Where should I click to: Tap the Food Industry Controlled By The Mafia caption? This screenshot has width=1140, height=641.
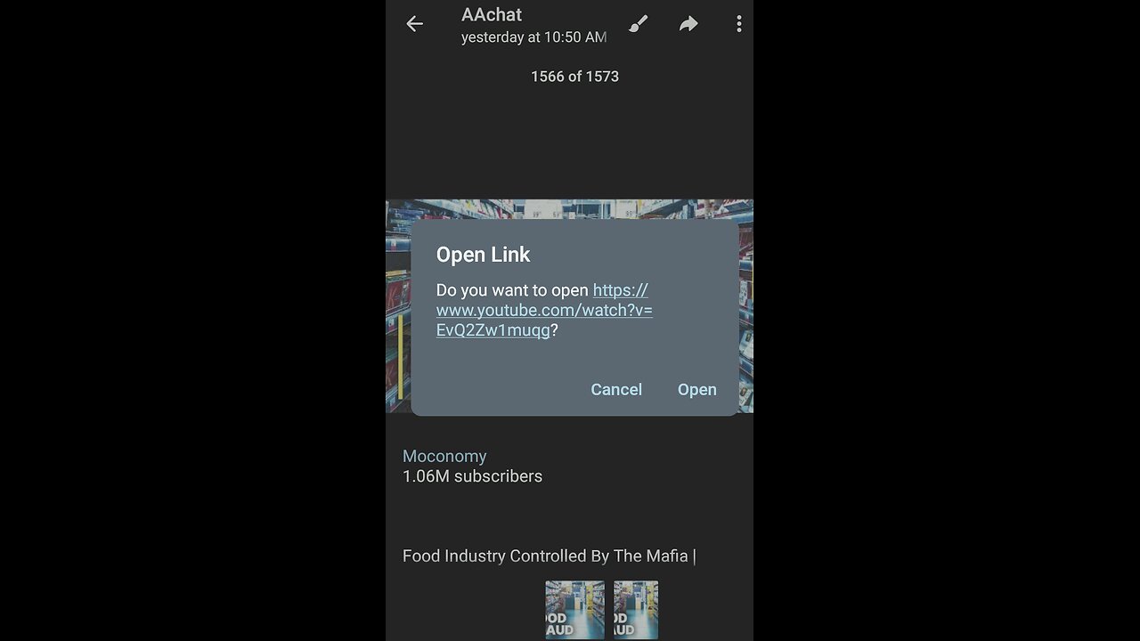pyautogui.click(x=549, y=556)
